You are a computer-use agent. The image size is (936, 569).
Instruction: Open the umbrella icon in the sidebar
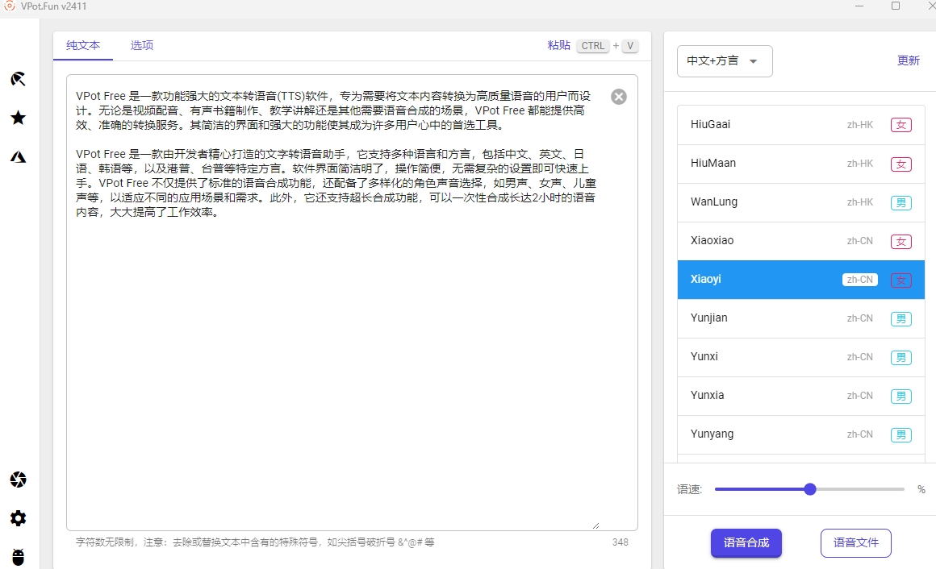18,79
